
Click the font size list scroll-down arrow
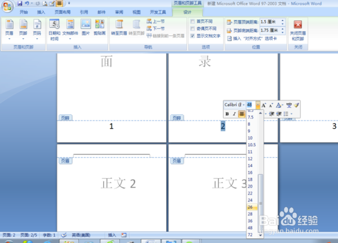[x=260, y=235]
